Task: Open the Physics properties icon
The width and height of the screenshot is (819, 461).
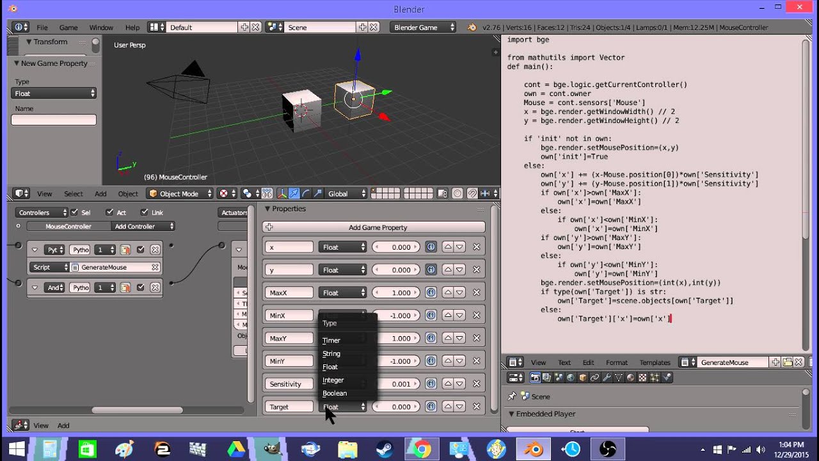Action: [x=667, y=378]
